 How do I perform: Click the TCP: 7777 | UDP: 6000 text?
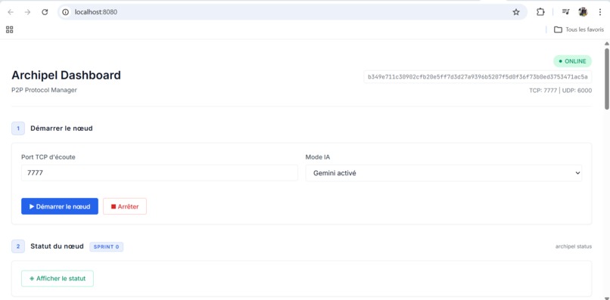pos(560,91)
